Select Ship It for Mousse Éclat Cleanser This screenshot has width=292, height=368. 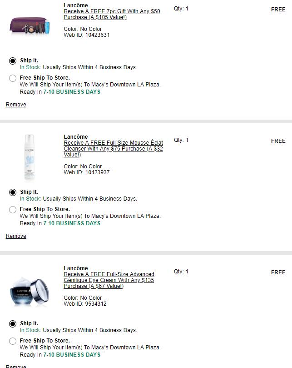coord(13,192)
